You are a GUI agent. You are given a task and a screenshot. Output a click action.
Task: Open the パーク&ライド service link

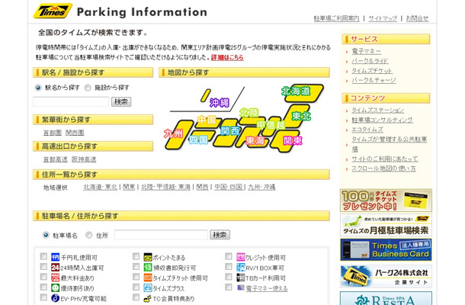click(370, 61)
